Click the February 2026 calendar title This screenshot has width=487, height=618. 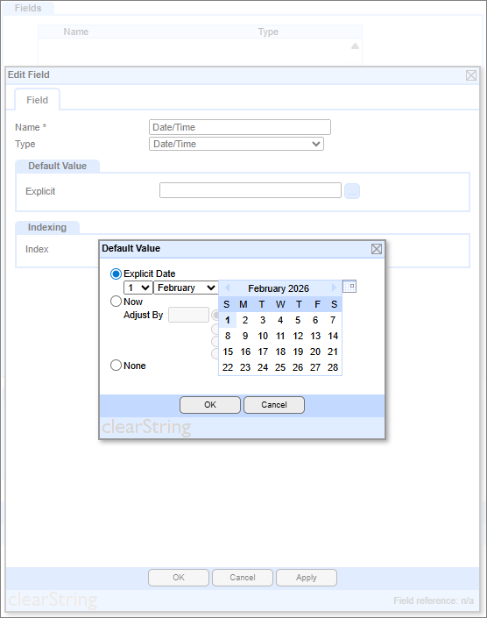[x=279, y=288]
